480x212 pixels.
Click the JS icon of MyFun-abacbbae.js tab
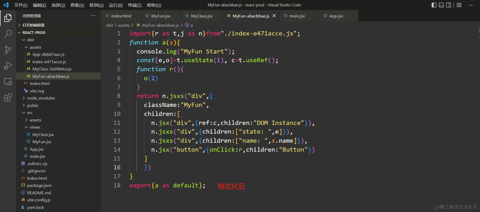point(228,16)
